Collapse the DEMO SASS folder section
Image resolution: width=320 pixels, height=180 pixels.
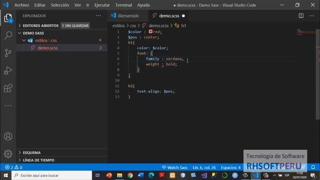33,33
